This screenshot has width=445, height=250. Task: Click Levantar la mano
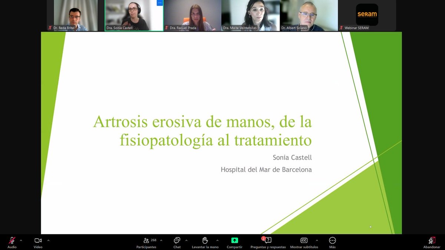(x=205, y=242)
